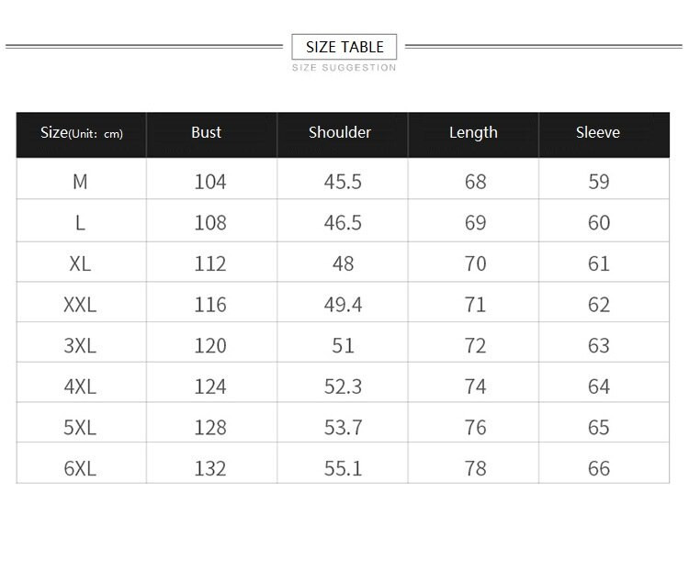Viewport: 689px width, 582px height.
Task: Select bust value 132 in 6XL row
Action: click(210, 467)
